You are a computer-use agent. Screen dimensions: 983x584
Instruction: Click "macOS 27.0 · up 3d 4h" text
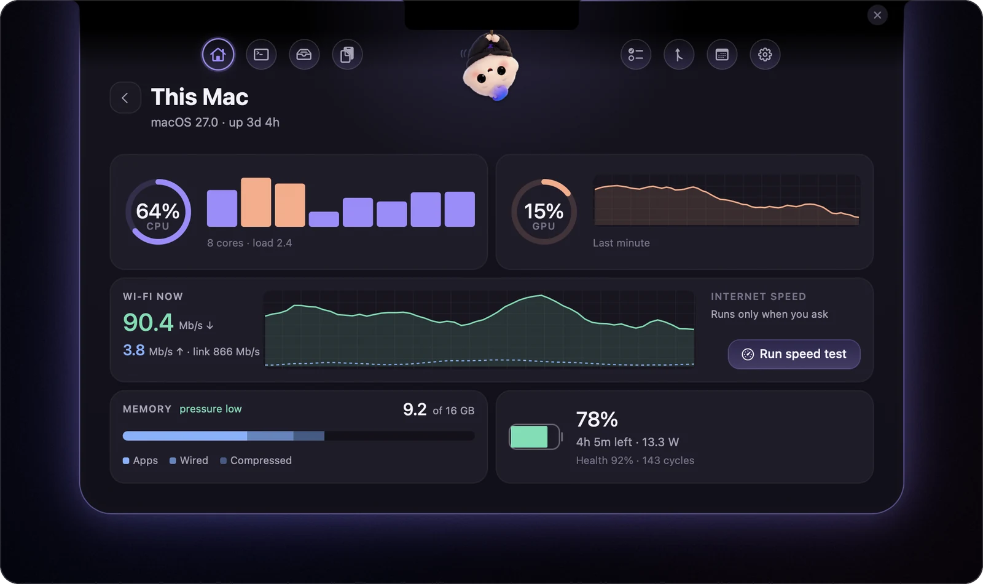[x=215, y=122]
